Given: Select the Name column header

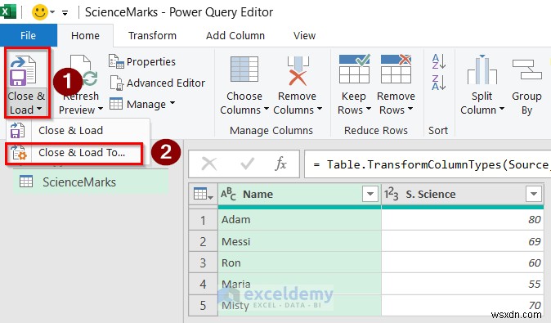Looking at the screenshot, I should click(299, 194).
